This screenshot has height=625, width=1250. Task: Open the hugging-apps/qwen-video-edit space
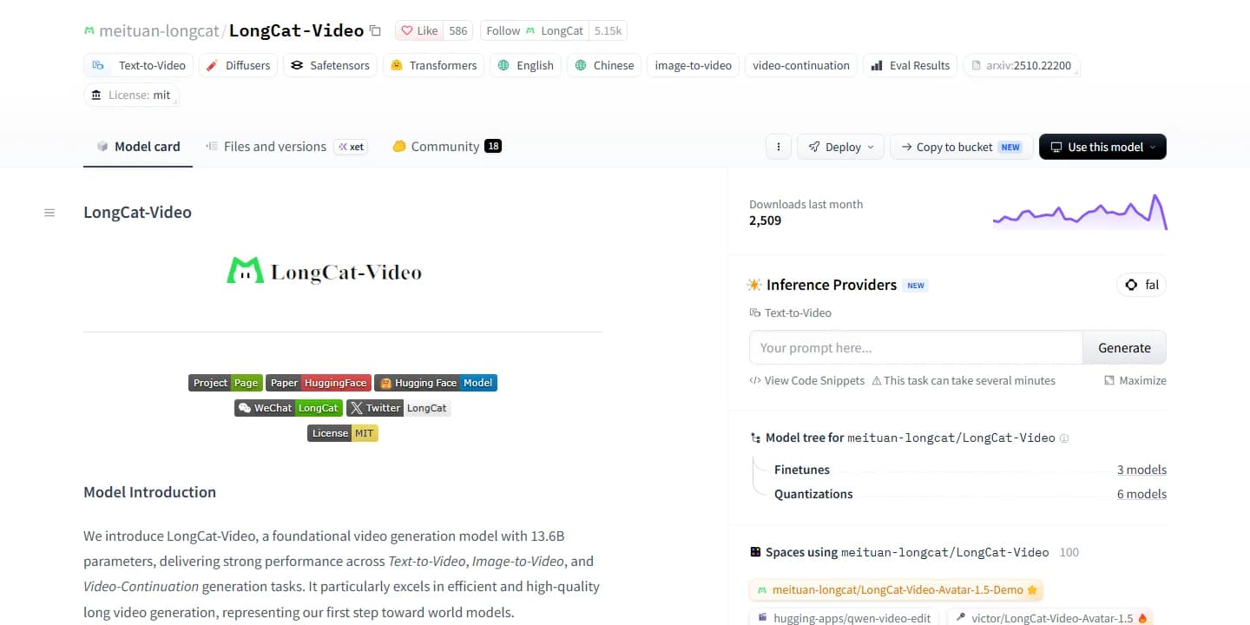point(845,618)
